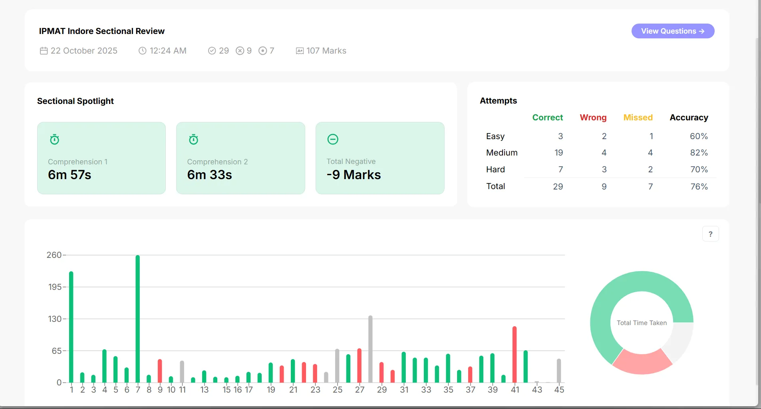This screenshot has width=761, height=409.
Task: Click the cross-circle wrong icon in header
Action: pos(240,51)
